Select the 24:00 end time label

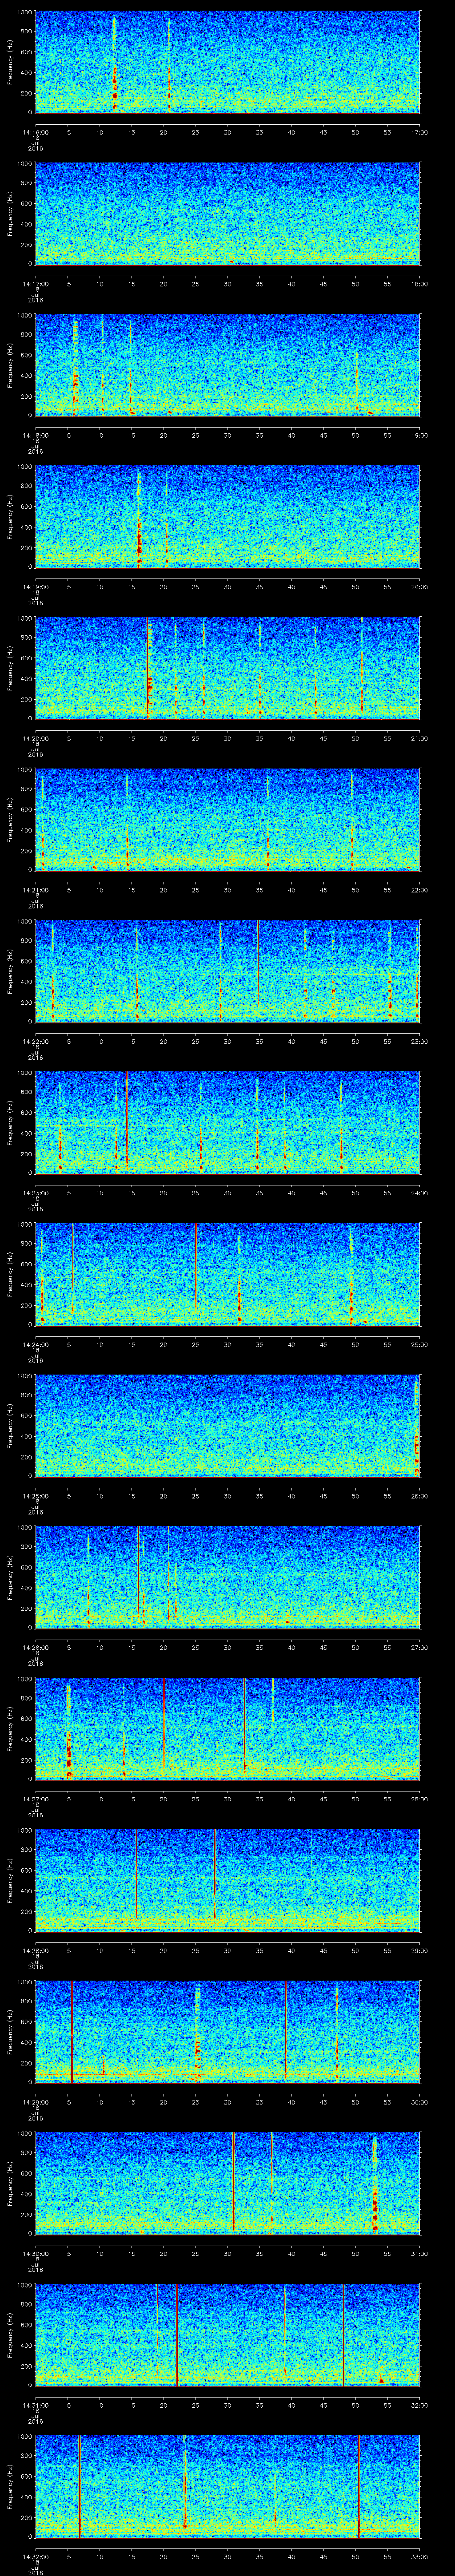pyautogui.click(x=420, y=1193)
